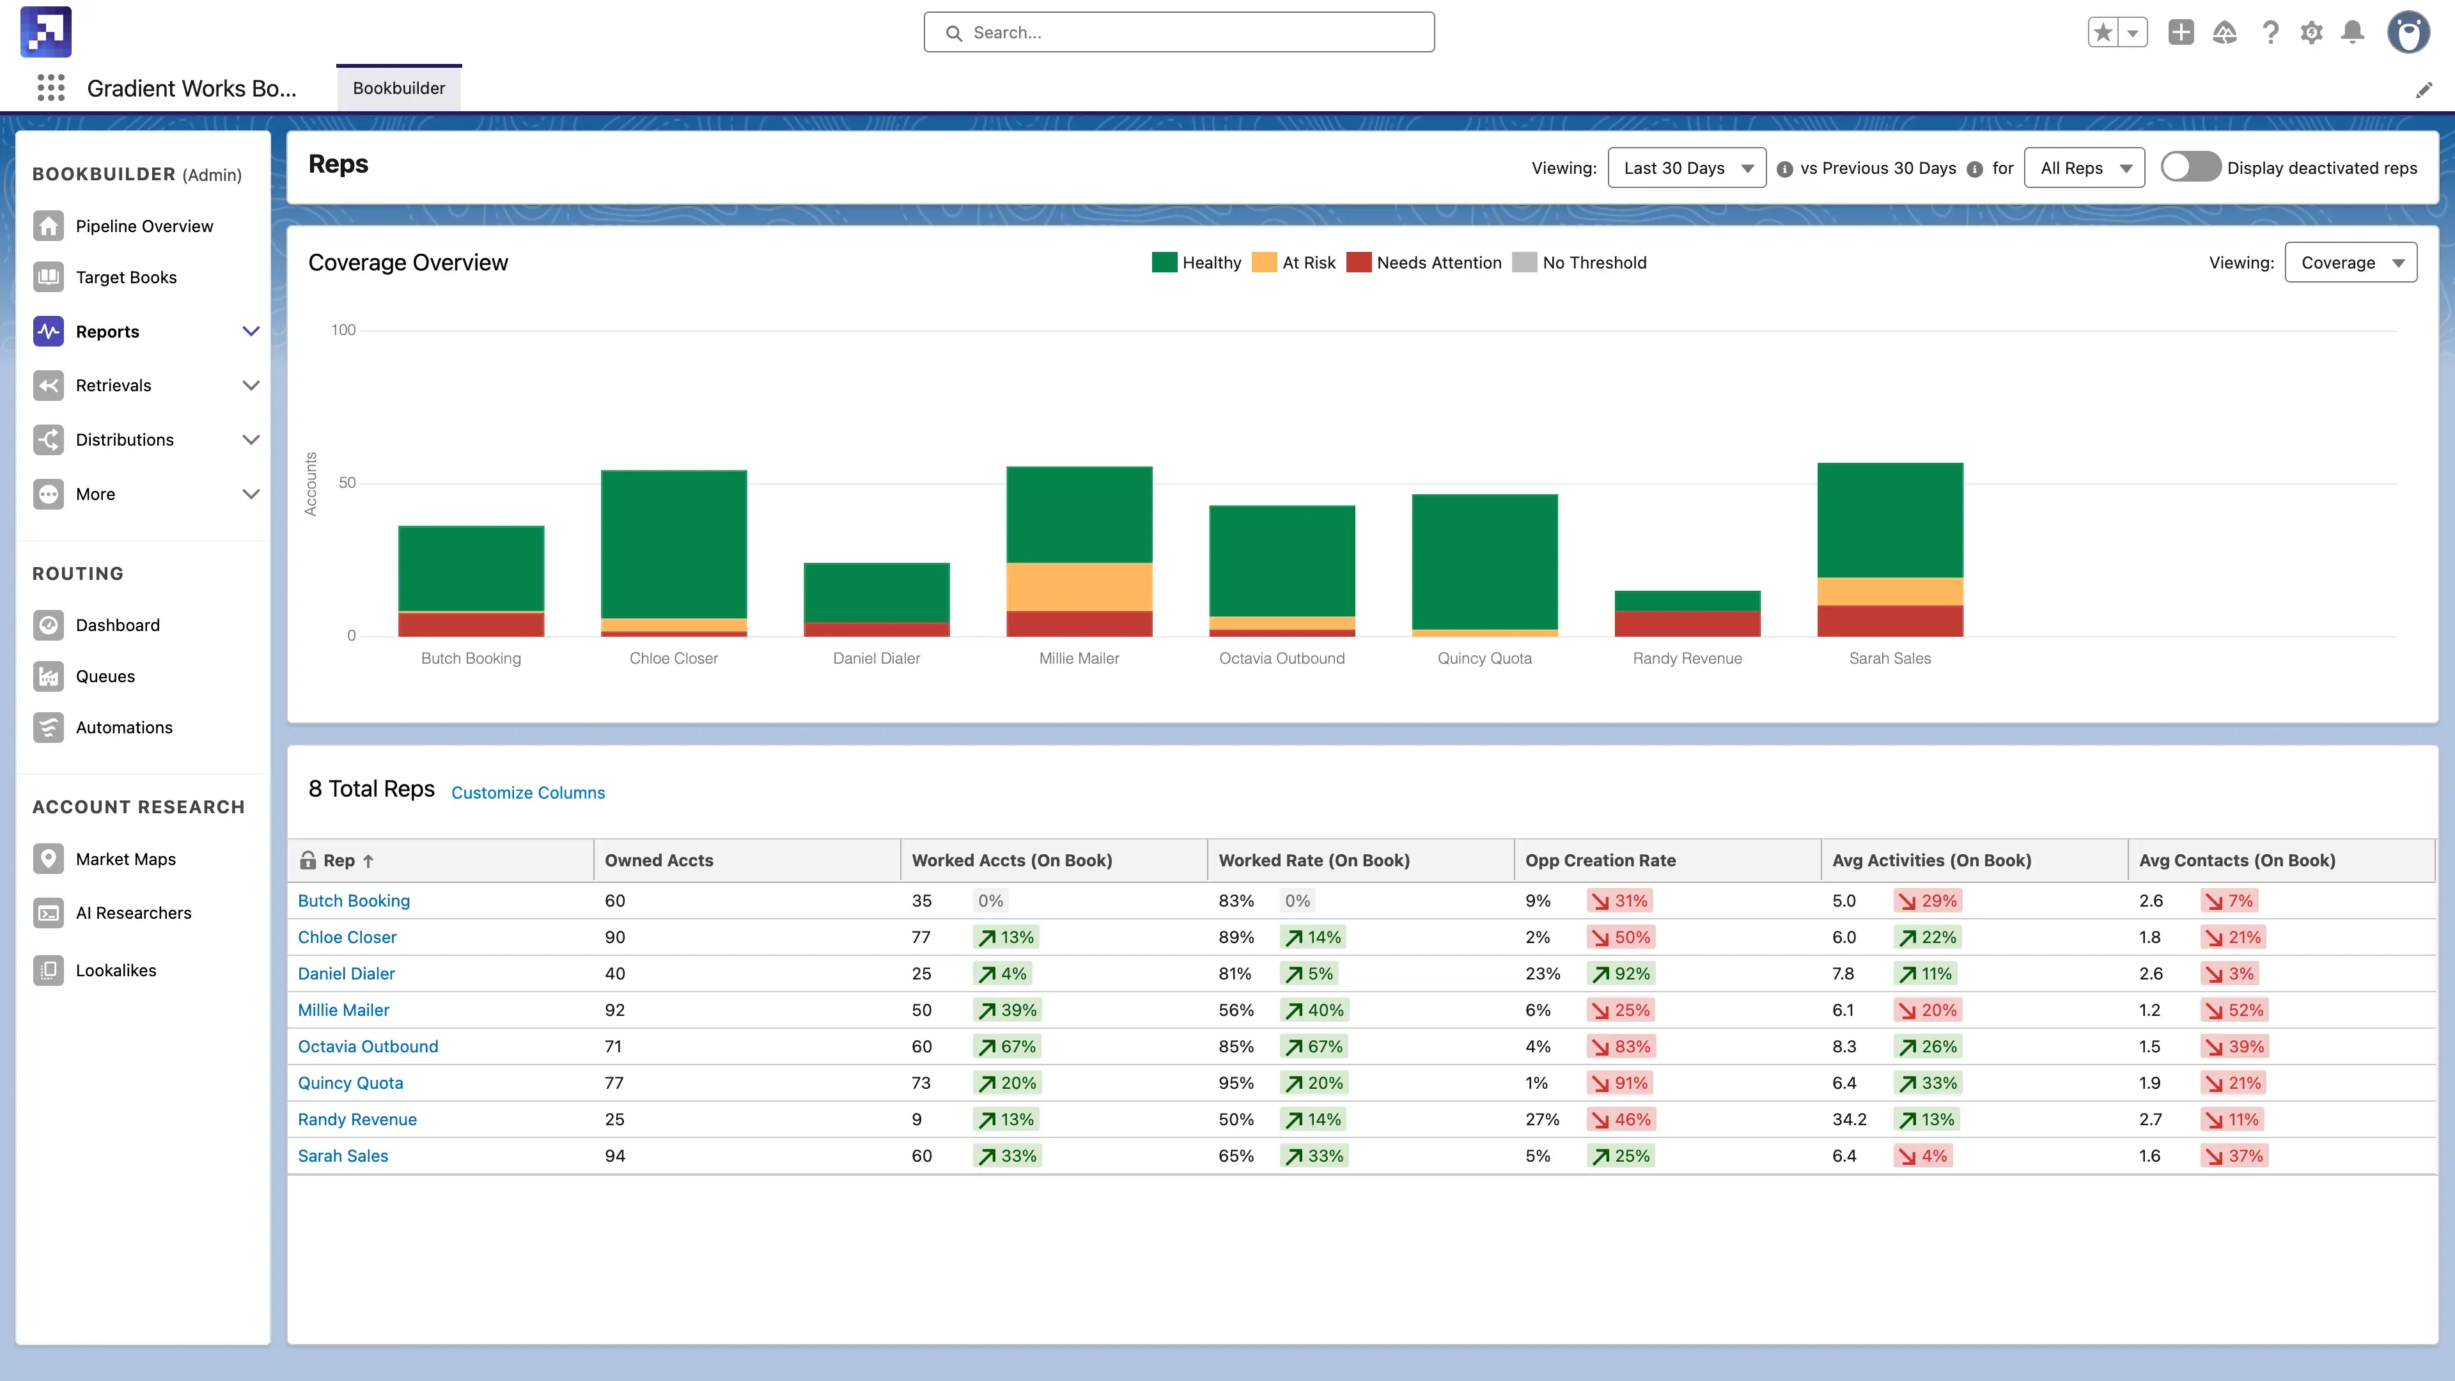Open the AI Researchers icon
2455x1381 pixels.
tap(48, 913)
